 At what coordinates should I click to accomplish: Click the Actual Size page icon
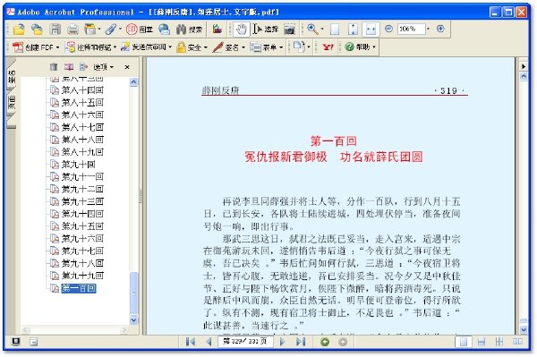click(x=335, y=30)
